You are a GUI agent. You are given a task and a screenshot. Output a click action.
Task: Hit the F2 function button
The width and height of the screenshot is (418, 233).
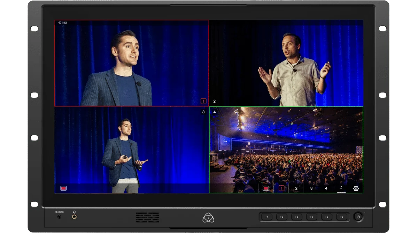point(282,217)
